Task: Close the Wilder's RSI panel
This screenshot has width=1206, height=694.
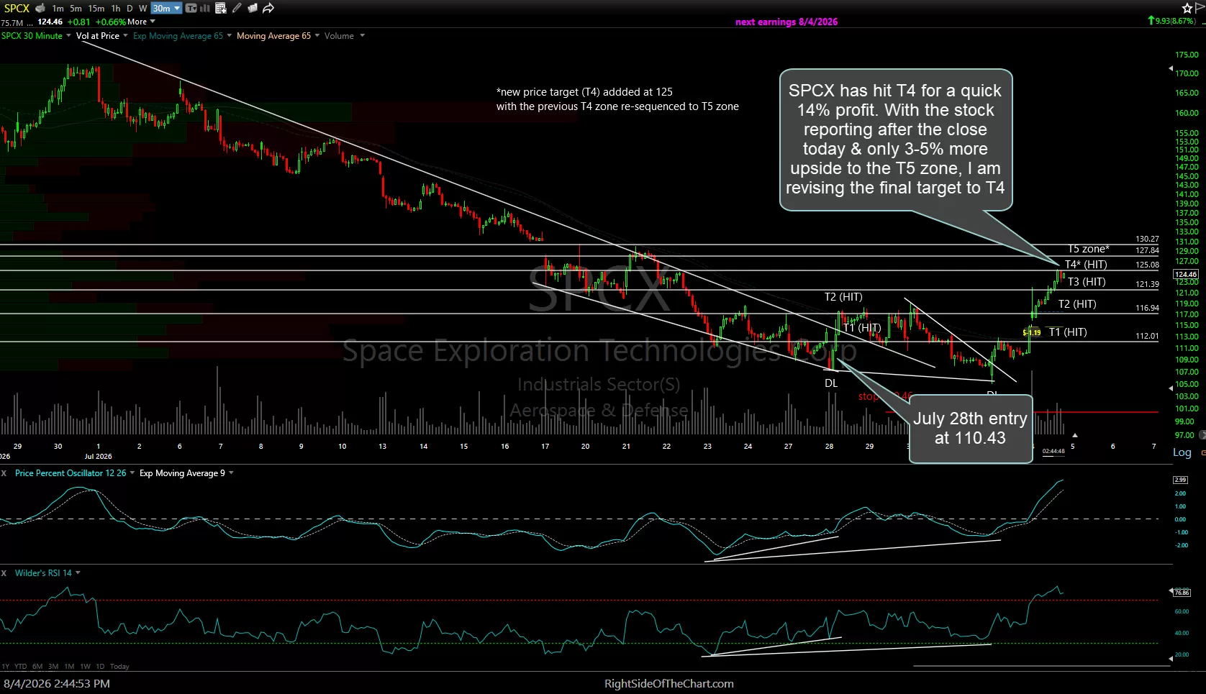Action: coord(4,573)
